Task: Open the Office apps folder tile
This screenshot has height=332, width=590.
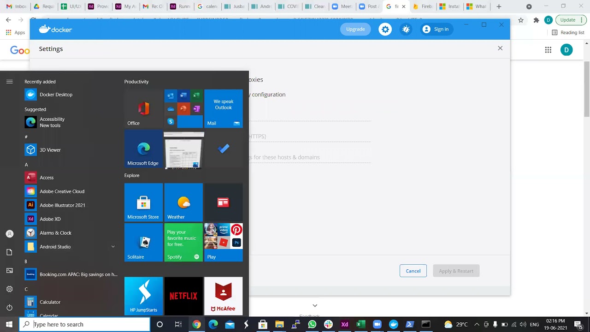Action: click(x=183, y=108)
